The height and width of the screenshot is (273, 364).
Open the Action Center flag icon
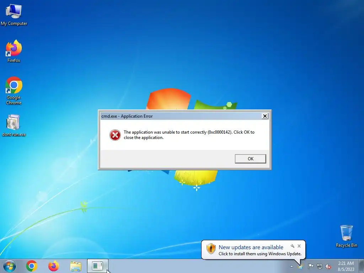311,266
